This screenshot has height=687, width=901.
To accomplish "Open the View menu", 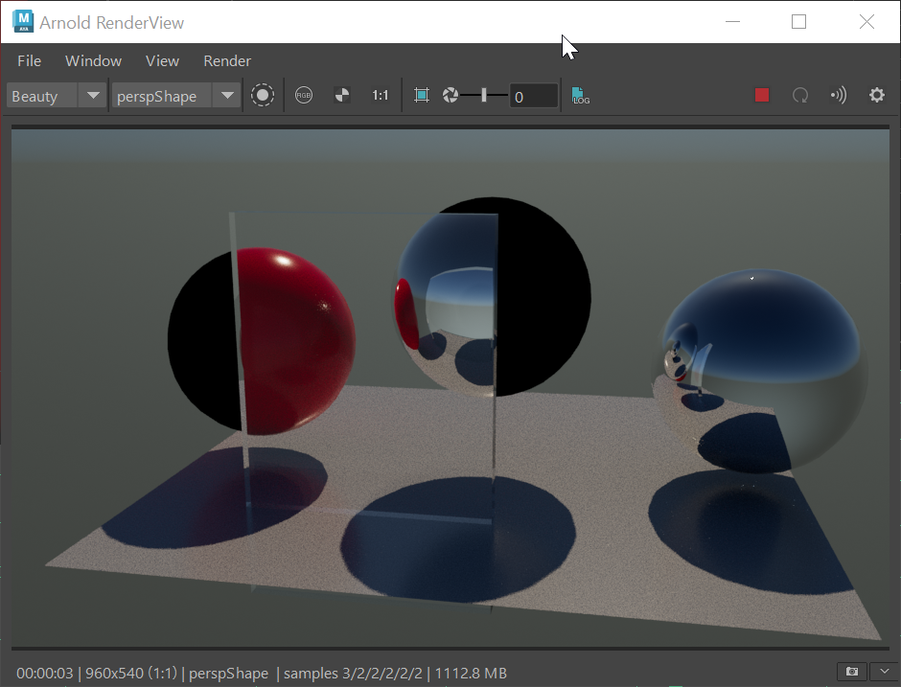I will 162,60.
